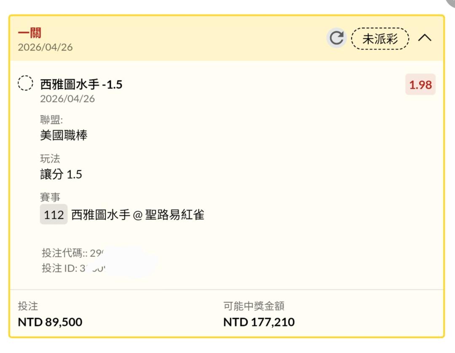Click the refresh icon in the header
Screen dimensions: 455x353
click(x=336, y=38)
